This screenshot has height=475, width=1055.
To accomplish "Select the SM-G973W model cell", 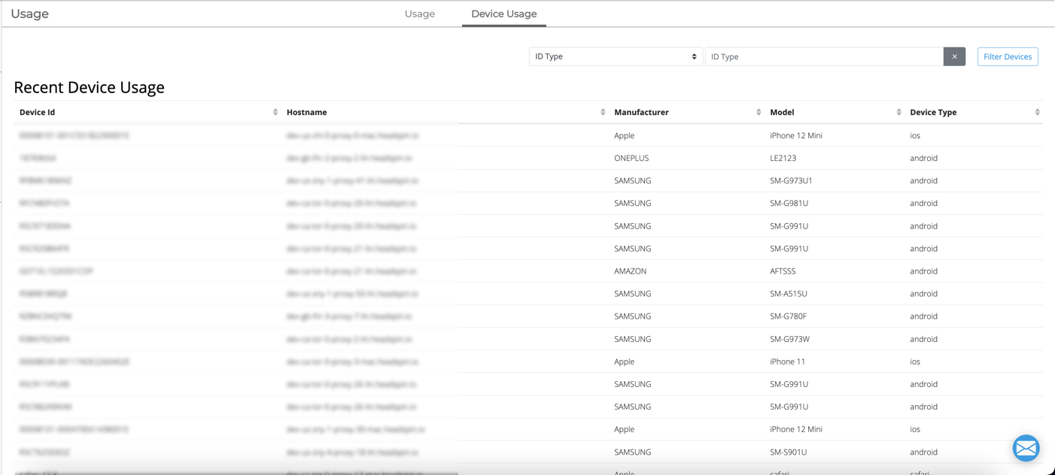I will (789, 338).
